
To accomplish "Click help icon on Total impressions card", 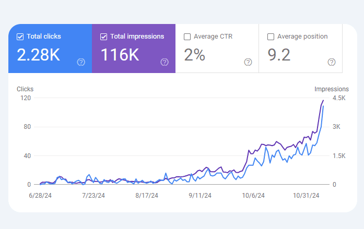I will 165,62.
